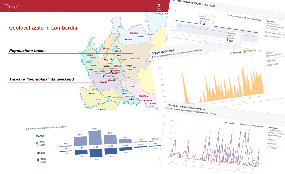Click 'Turisti e pendolari da weekend' text

coord(41,79)
